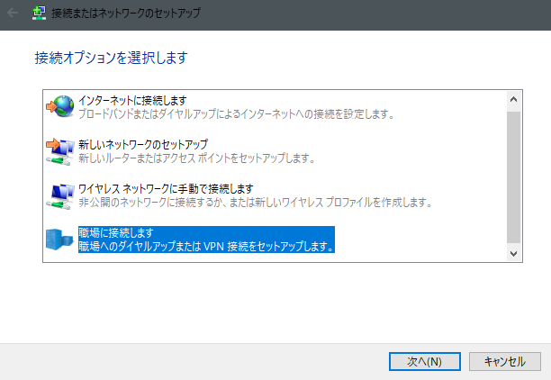
Task: Select the globe icon for Internet connection
Action: click(x=60, y=106)
